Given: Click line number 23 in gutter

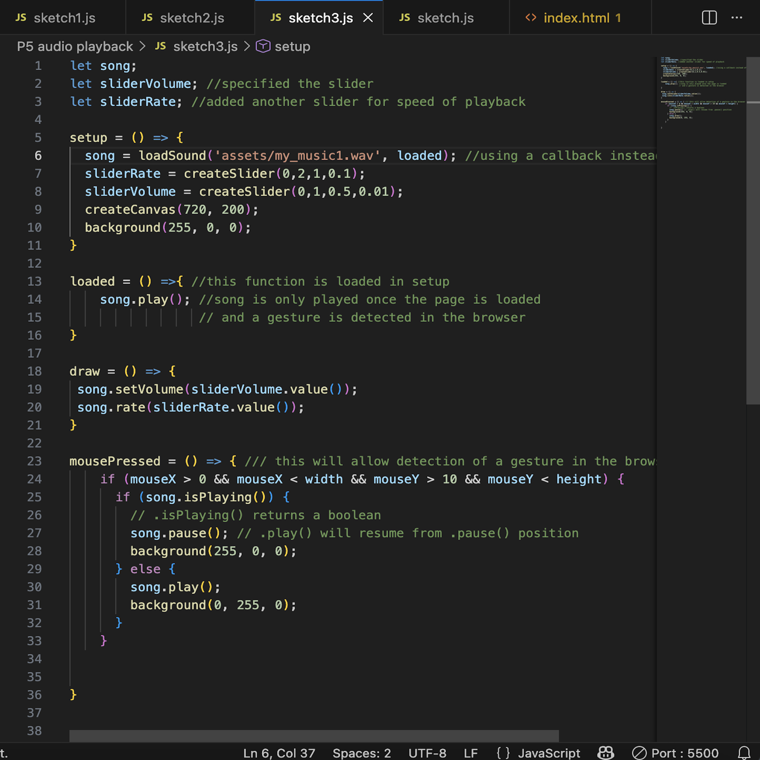Looking at the screenshot, I should (x=34, y=461).
